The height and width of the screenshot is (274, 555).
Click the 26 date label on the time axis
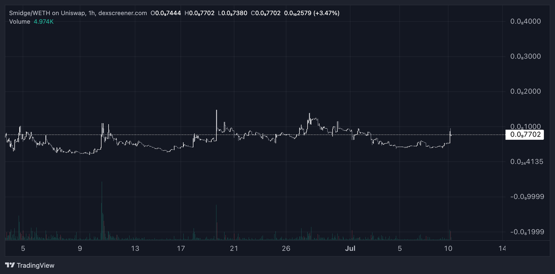286,248
